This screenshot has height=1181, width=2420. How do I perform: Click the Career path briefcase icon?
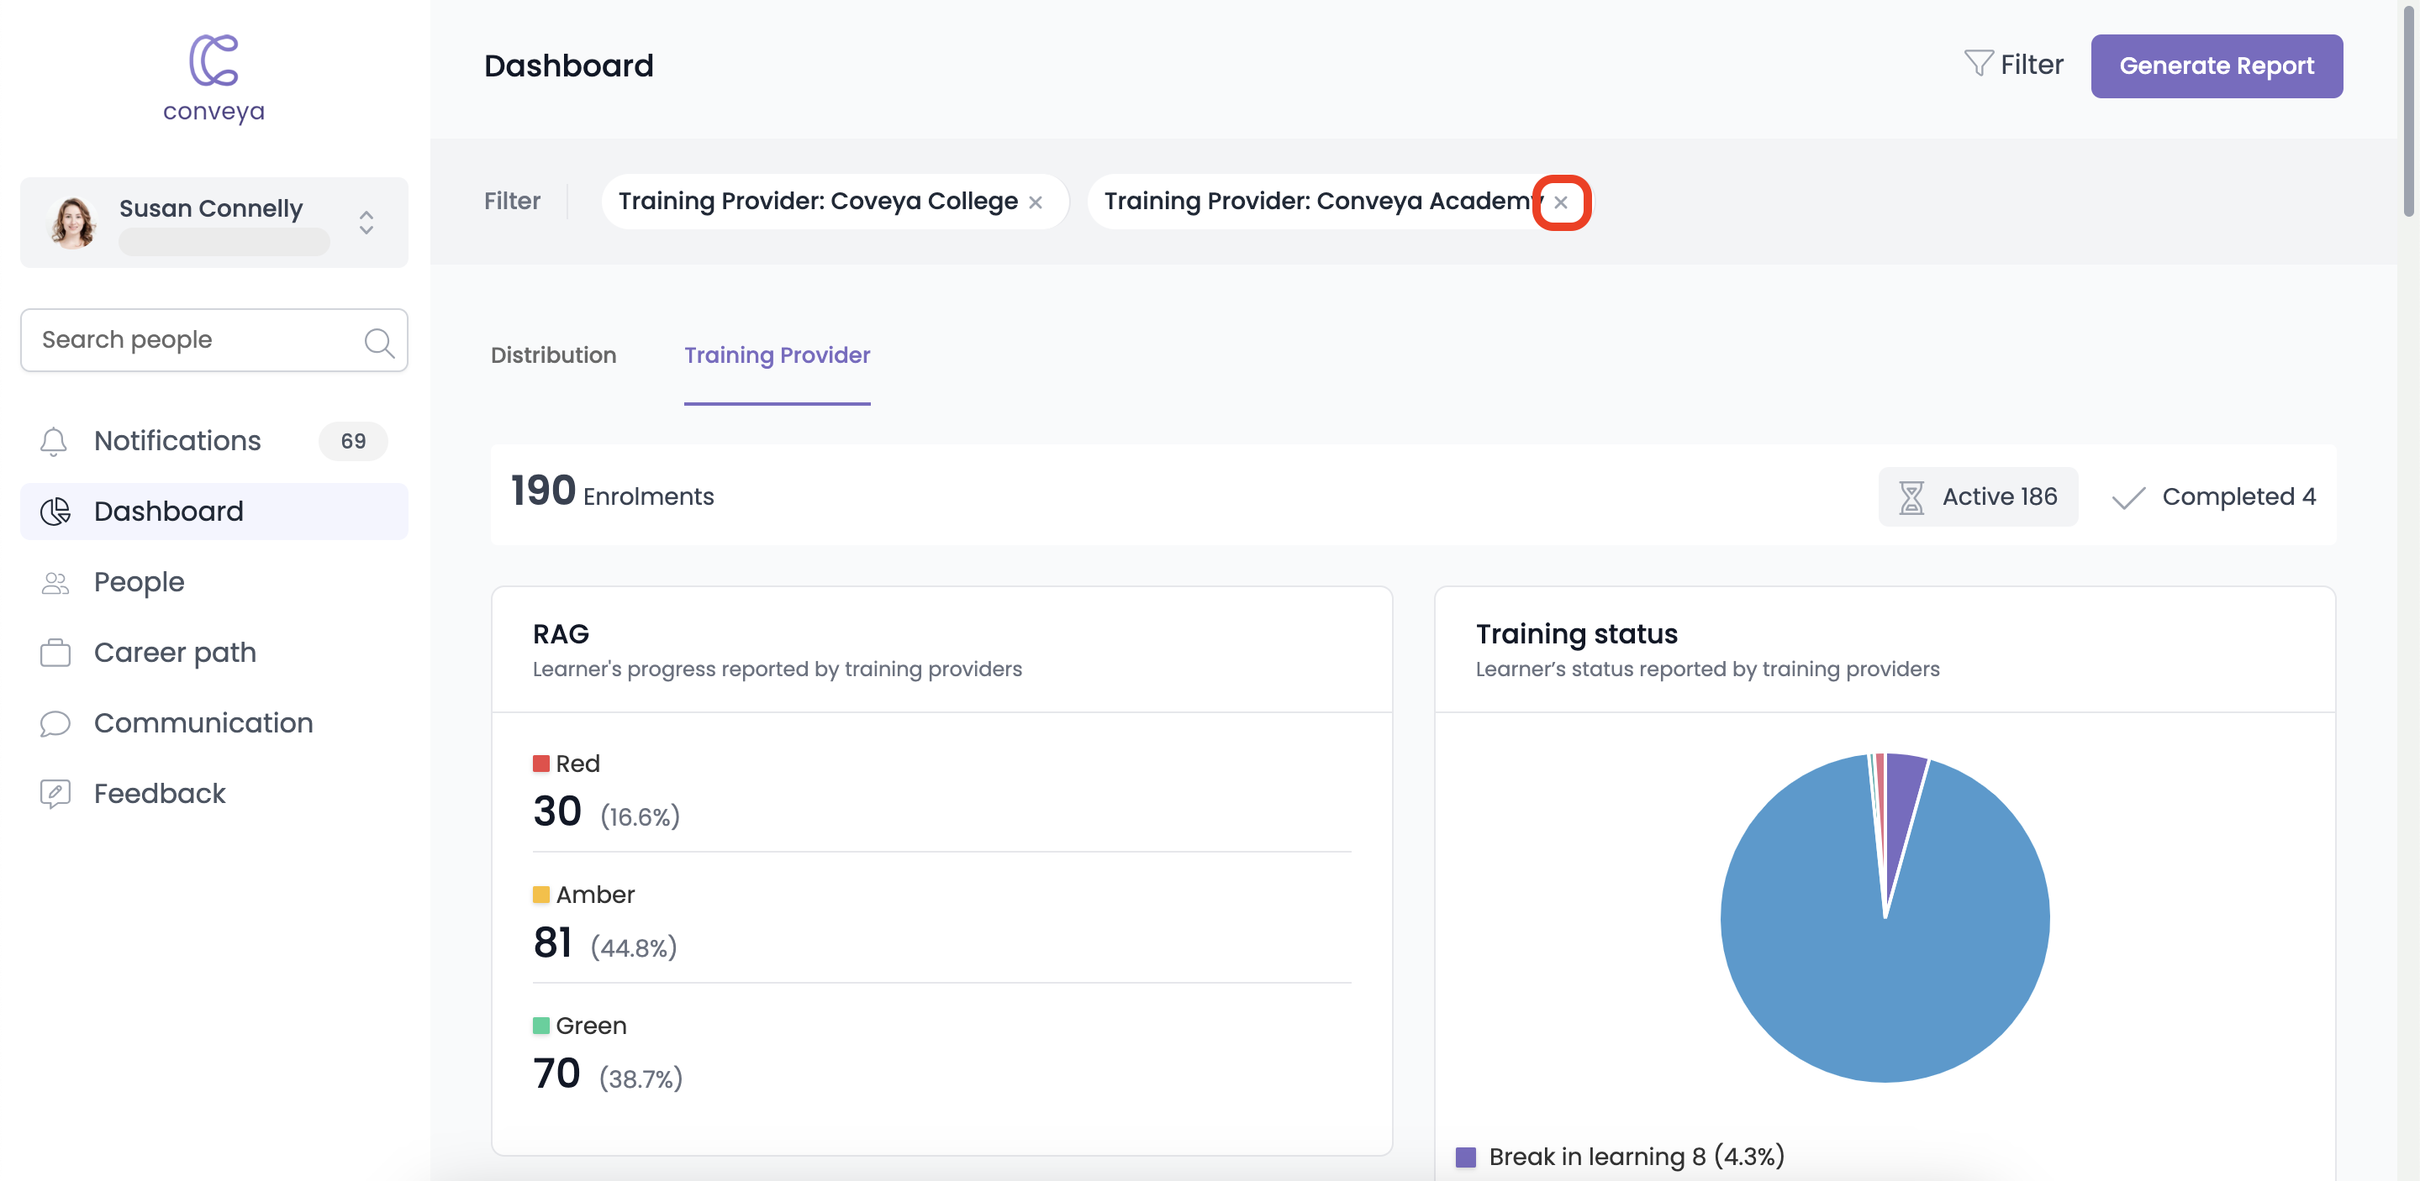pos(55,653)
